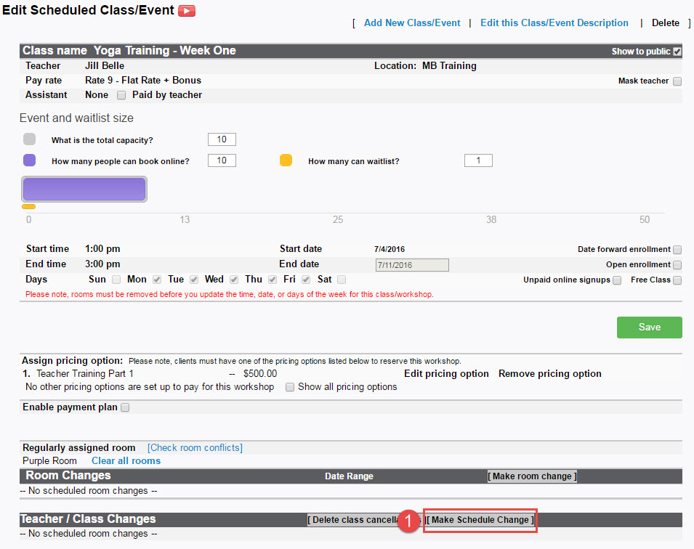Open Edit this Class/Event Description link
694x549 pixels.
coord(554,23)
